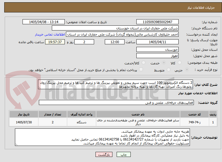Toggle the اسناد خزانه اسلامی payment checkbox
Viewport: 222px width, 162px height.
141,69
